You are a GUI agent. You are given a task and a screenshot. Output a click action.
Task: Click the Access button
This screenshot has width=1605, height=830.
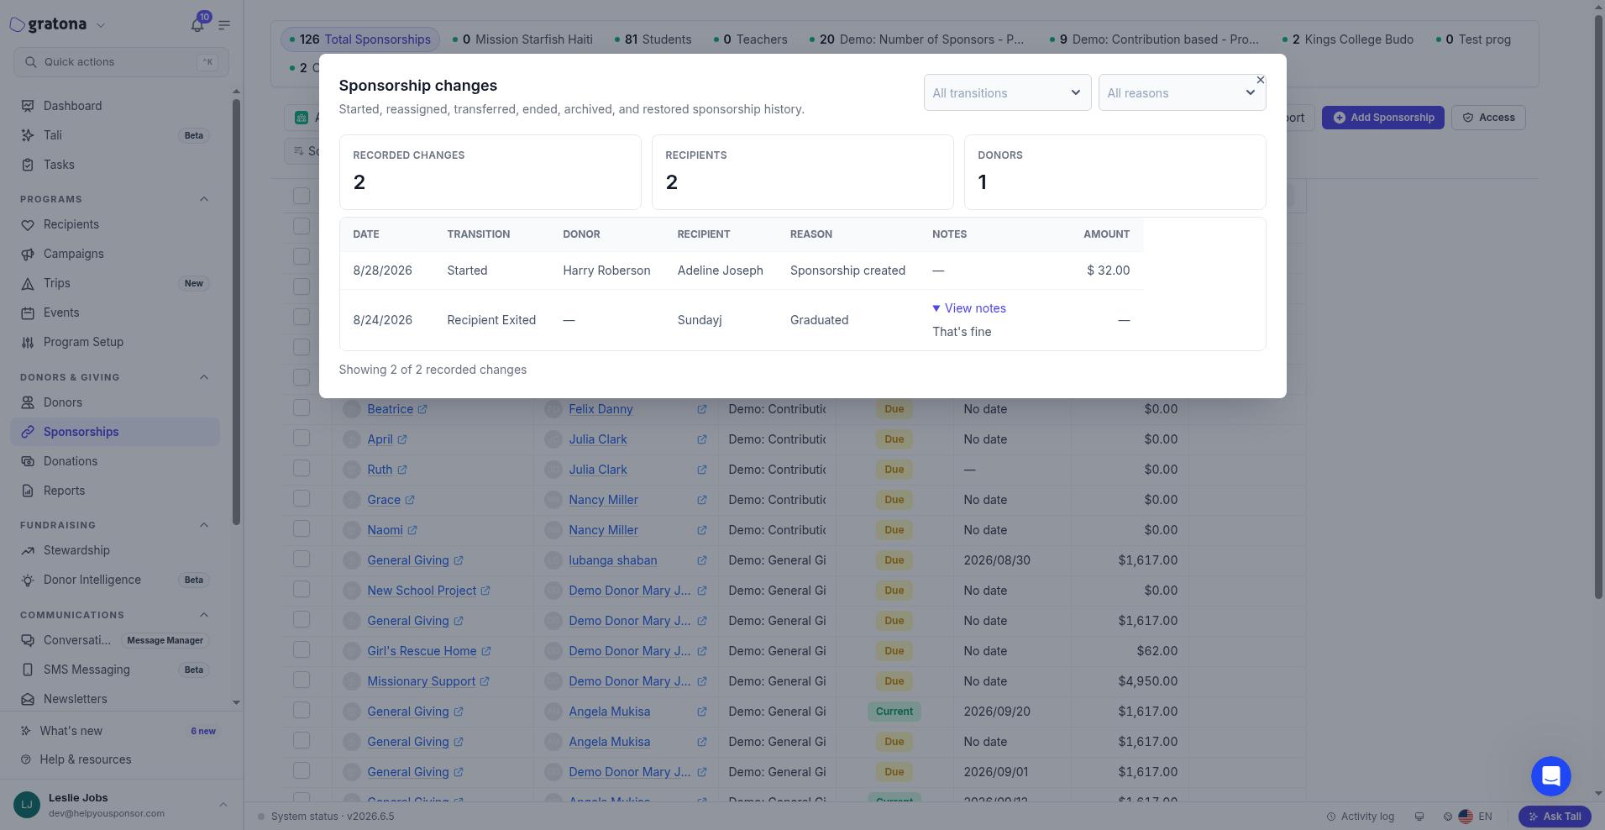1488,118
